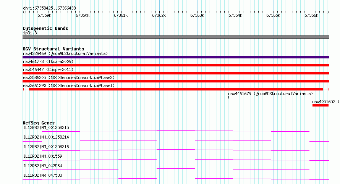Click the small black nsv4461679 variant marker
This screenshot has width=340, height=184.
tap(229, 97)
